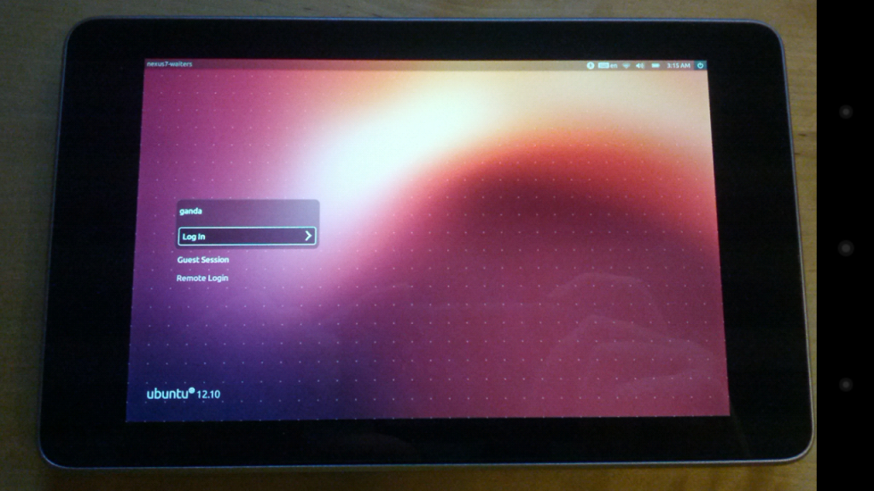
Task: Click the arrow in the Log In field
Action: 307,236
